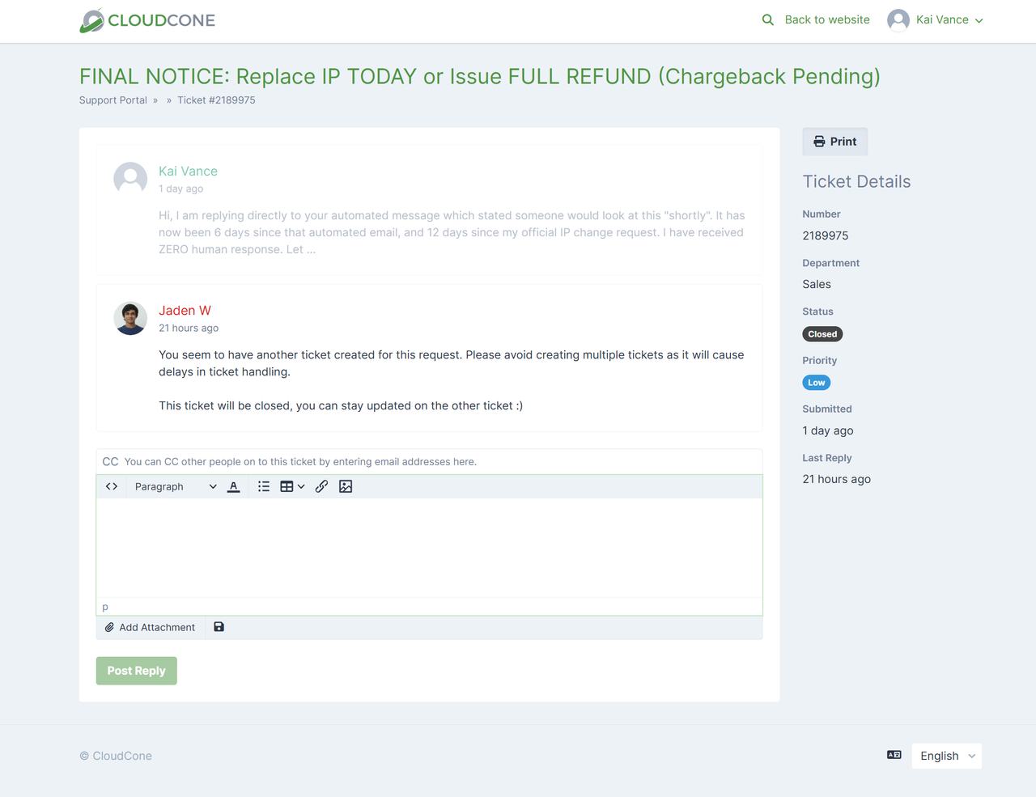Open search via magnifier icon
1036x797 pixels.
coord(767,19)
